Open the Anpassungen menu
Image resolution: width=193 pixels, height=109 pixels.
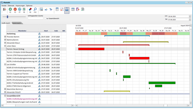point(20,6)
